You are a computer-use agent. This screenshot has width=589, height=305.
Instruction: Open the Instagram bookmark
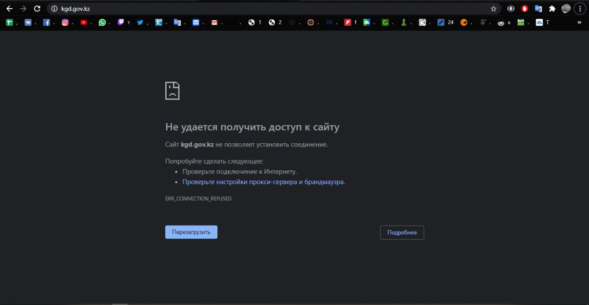coord(65,22)
